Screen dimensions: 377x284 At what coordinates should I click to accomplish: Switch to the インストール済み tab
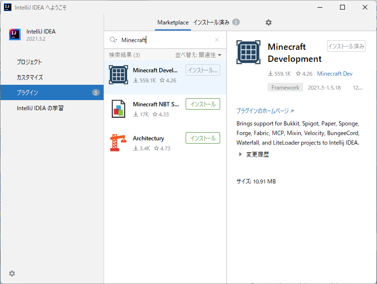tap(211, 23)
